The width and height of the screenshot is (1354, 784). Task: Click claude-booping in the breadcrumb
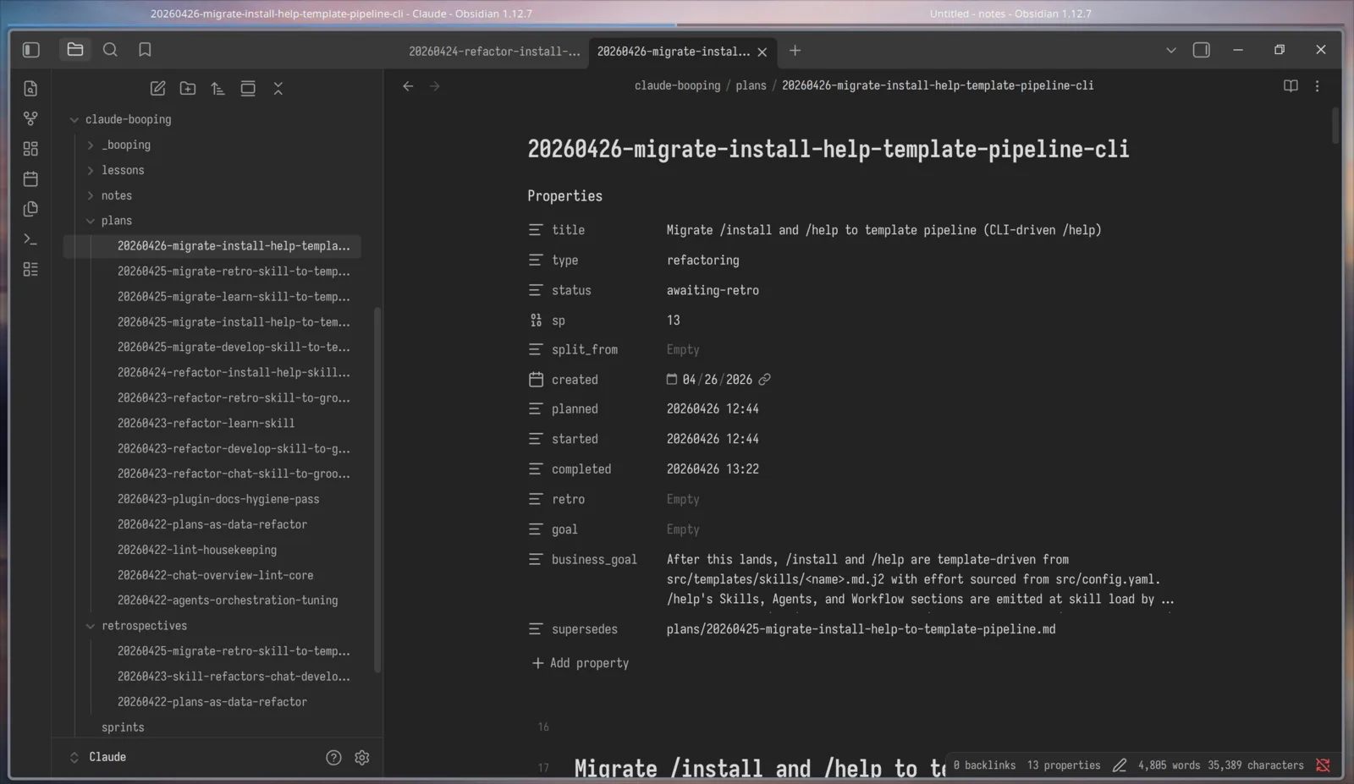tap(677, 85)
